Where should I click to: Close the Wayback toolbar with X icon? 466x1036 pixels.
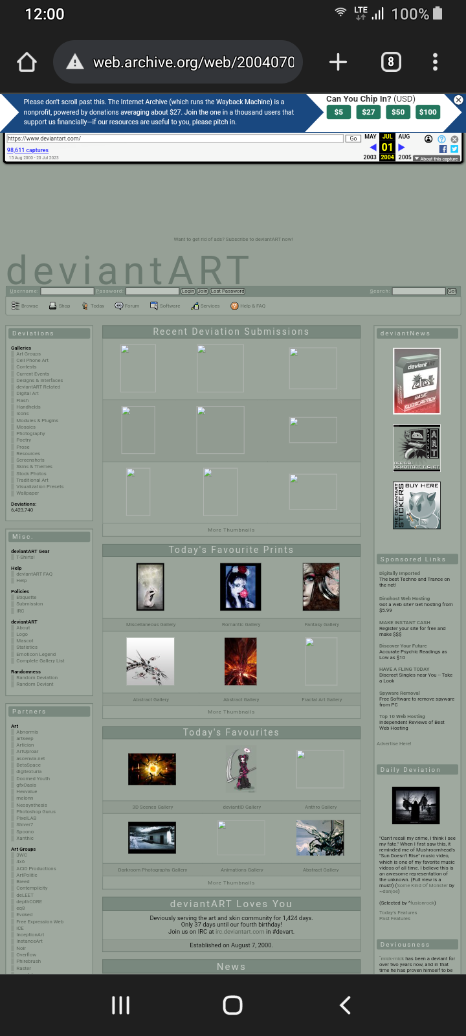454,139
